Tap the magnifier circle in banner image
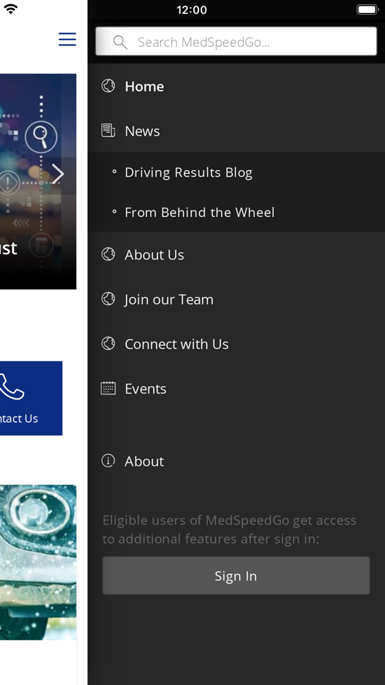Image resolution: width=385 pixels, height=685 pixels. 41,137
